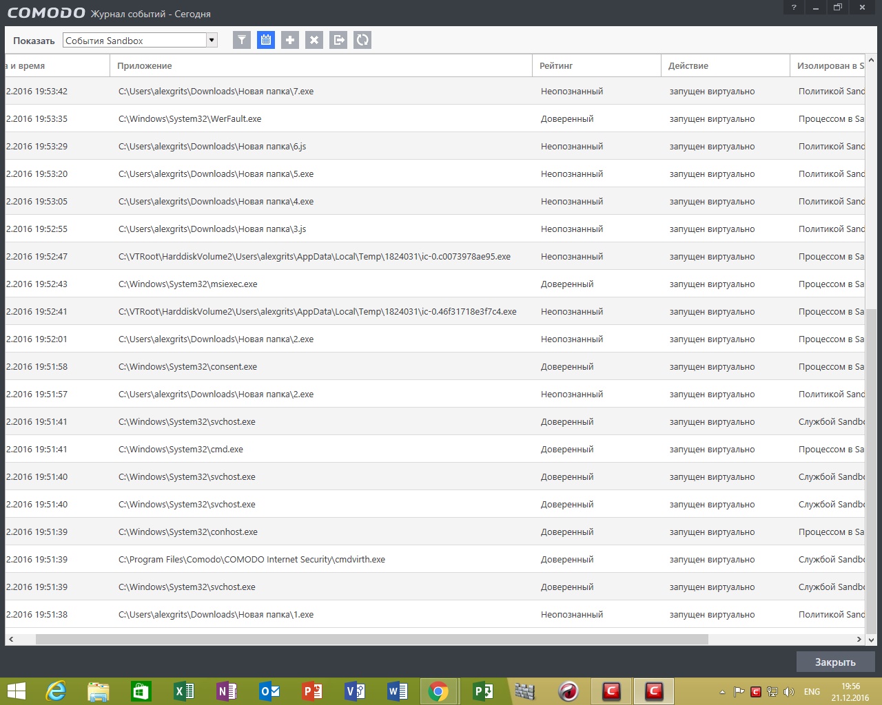Select the 2.exe entry logged at 19:52:01
This screenshot has width=882, height=705.
click(435, 339)
